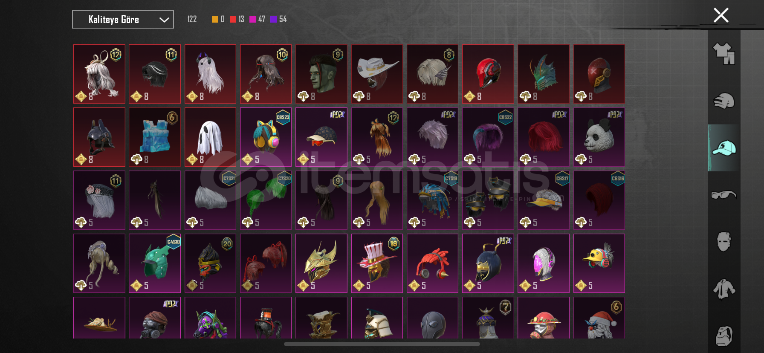Click the red quality color filter
764x353 pixels.
(x=233, y=19)
